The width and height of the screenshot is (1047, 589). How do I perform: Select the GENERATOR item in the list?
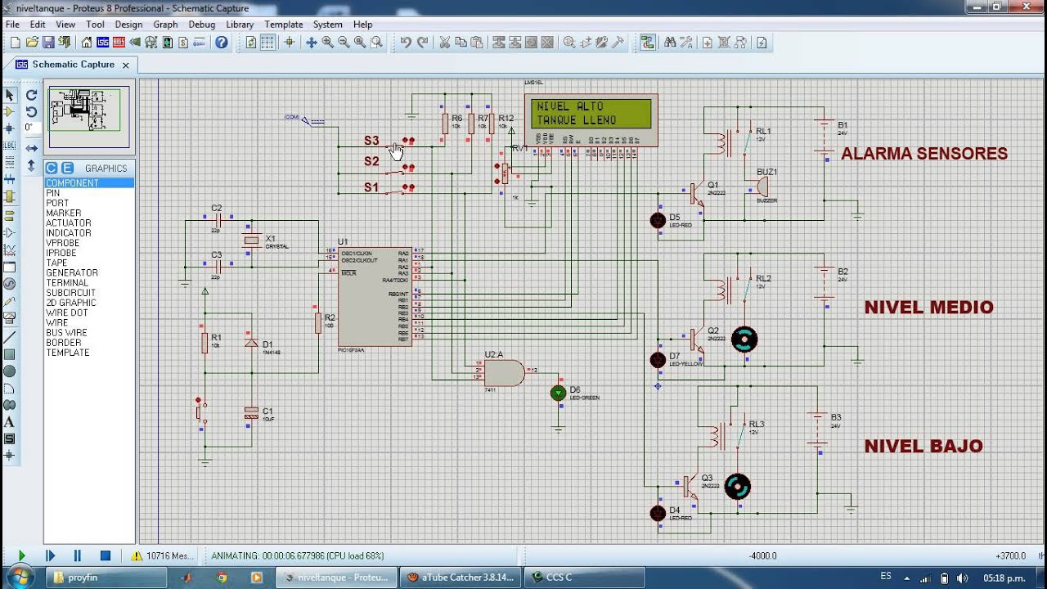(x=72, y=273)
